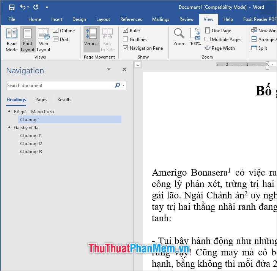The image size is (277, 271).
Task: Open the Zoom dialog magnifier
Action: [x=179, y=37]
